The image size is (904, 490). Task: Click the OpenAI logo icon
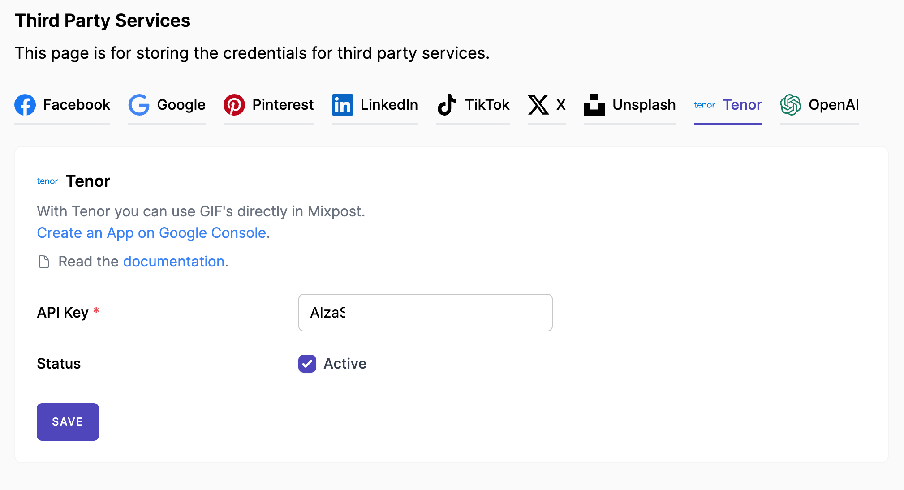click(x=791, y=105)
